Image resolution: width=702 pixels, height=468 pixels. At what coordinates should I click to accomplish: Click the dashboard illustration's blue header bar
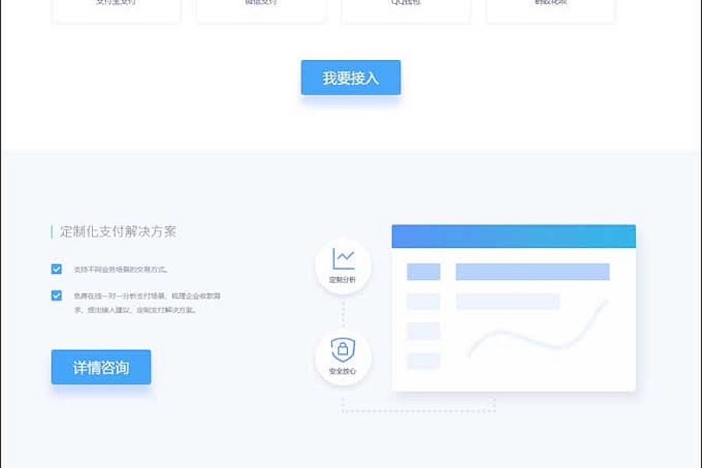pos(513,236)
